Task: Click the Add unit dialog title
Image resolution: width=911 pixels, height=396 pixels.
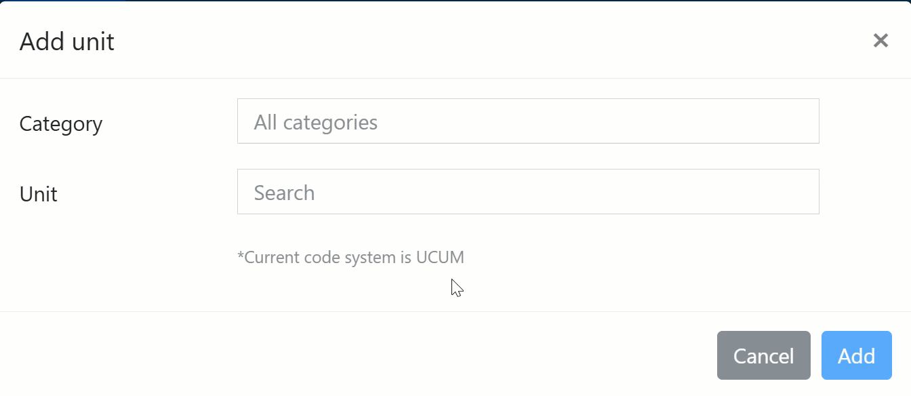Action: point(67,41)
